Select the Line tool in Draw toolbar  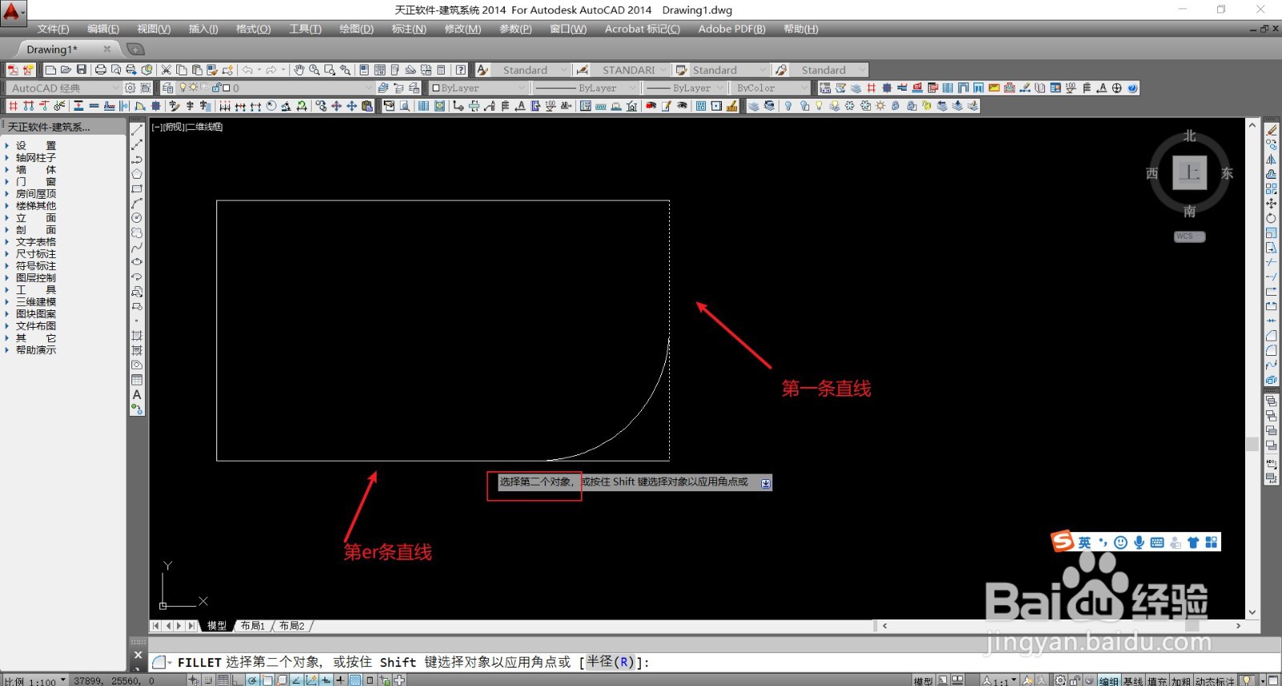pos(137,129)
